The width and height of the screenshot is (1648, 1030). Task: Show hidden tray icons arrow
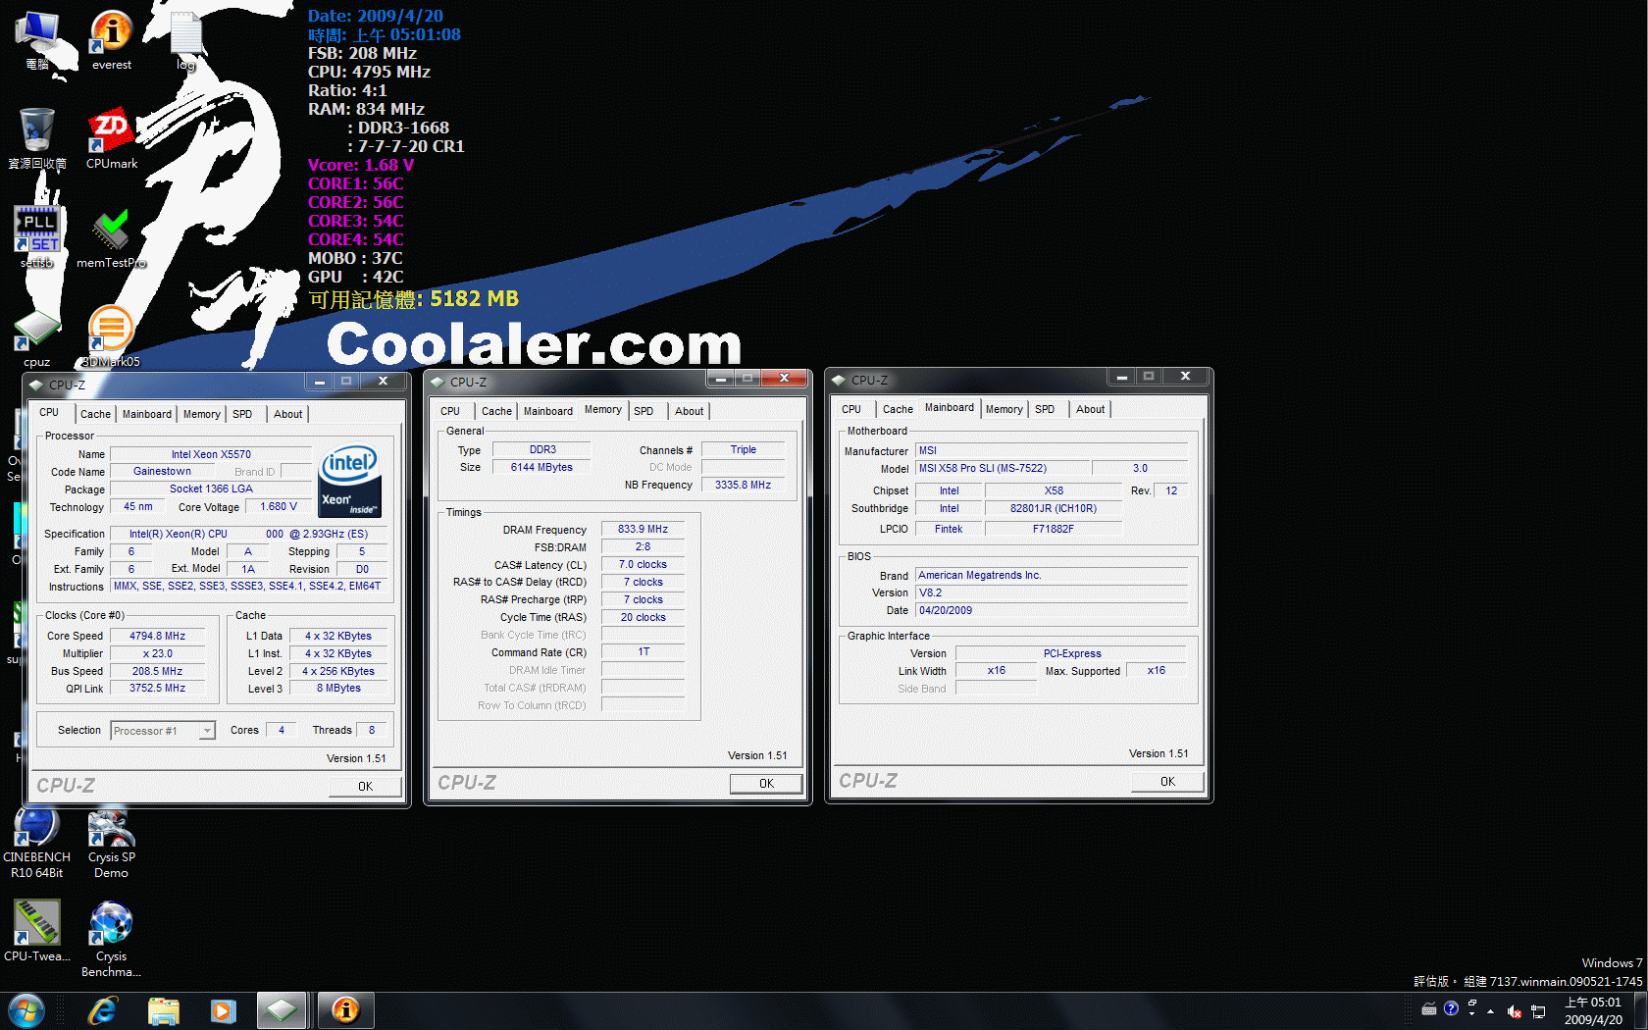(1490, 1010)
